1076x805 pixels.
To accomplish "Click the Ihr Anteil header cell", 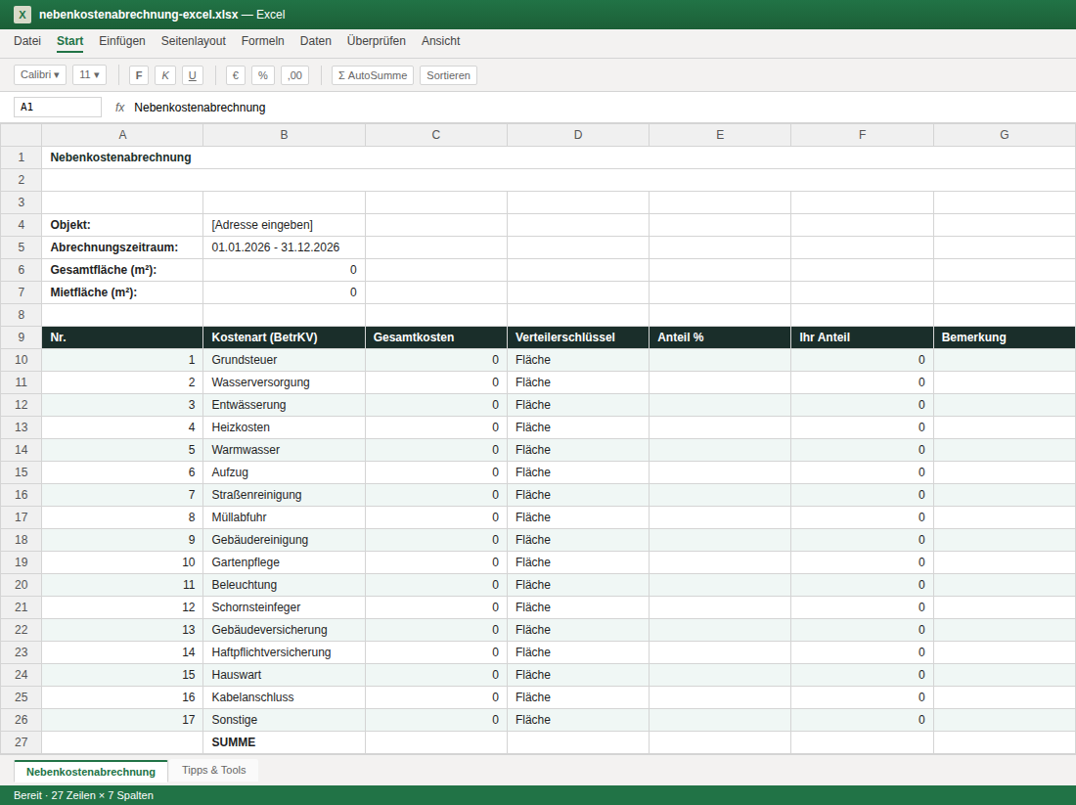I will 862,337.
